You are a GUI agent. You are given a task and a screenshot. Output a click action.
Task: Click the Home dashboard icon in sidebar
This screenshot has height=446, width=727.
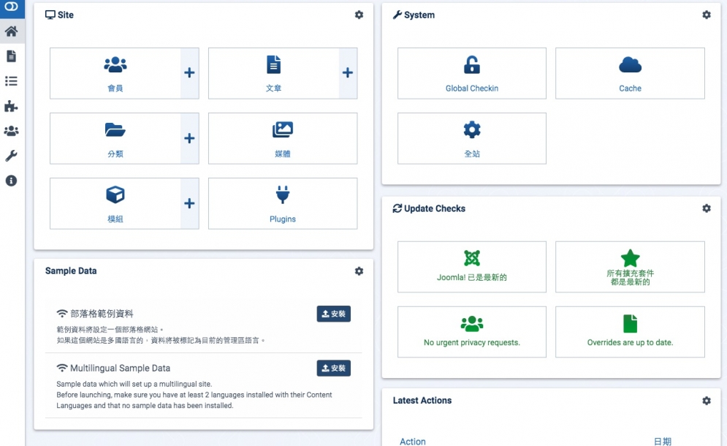[x=11, y=31]
